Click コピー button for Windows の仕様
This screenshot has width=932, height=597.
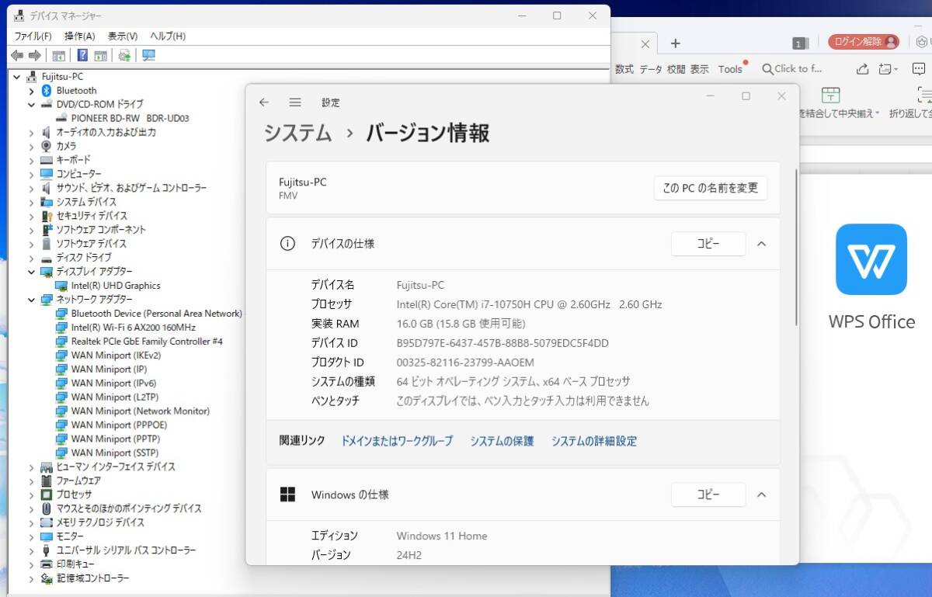[708, 495]
